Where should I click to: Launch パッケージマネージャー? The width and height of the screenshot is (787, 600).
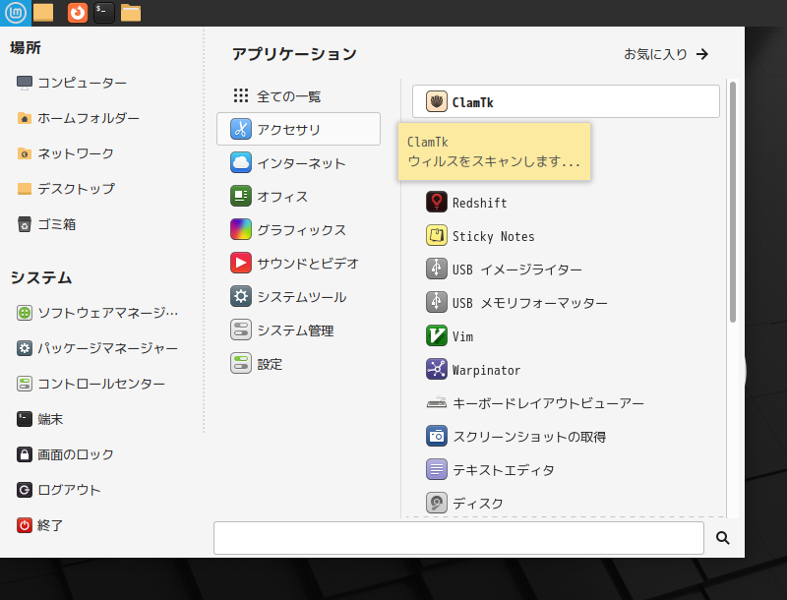tap(97, 348)
